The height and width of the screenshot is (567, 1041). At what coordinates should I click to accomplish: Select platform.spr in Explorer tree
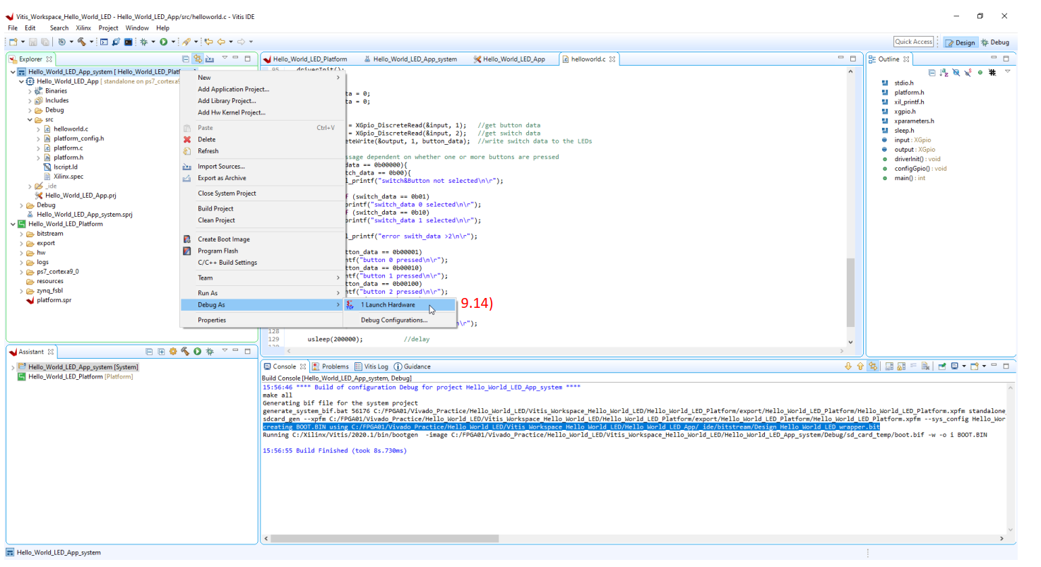54,300
